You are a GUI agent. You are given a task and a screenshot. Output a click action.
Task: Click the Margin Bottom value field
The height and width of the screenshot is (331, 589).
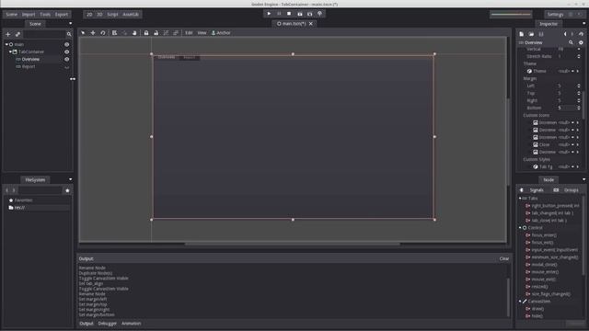pos(567,108)
